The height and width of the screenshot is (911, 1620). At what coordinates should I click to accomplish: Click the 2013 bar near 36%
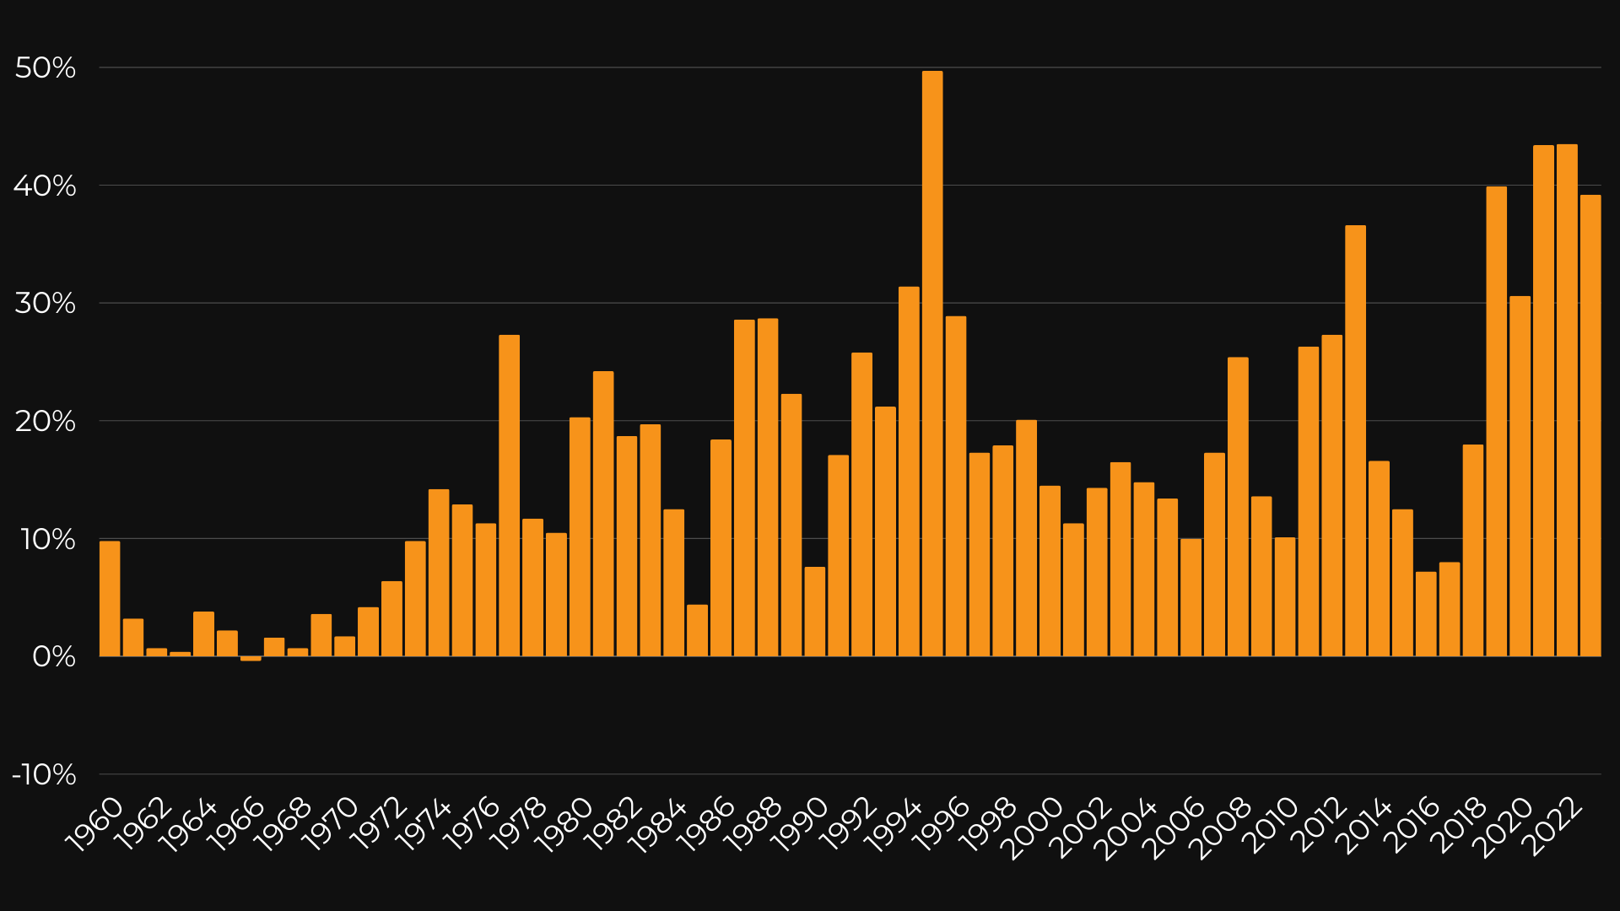[x=1355, y=440]
